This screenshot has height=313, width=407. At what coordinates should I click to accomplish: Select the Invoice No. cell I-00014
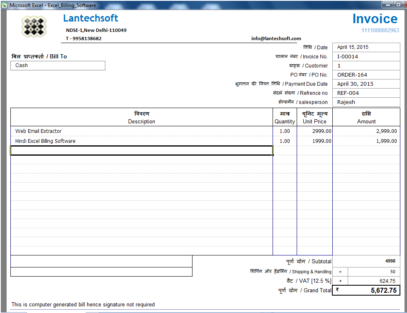point(366,56)
